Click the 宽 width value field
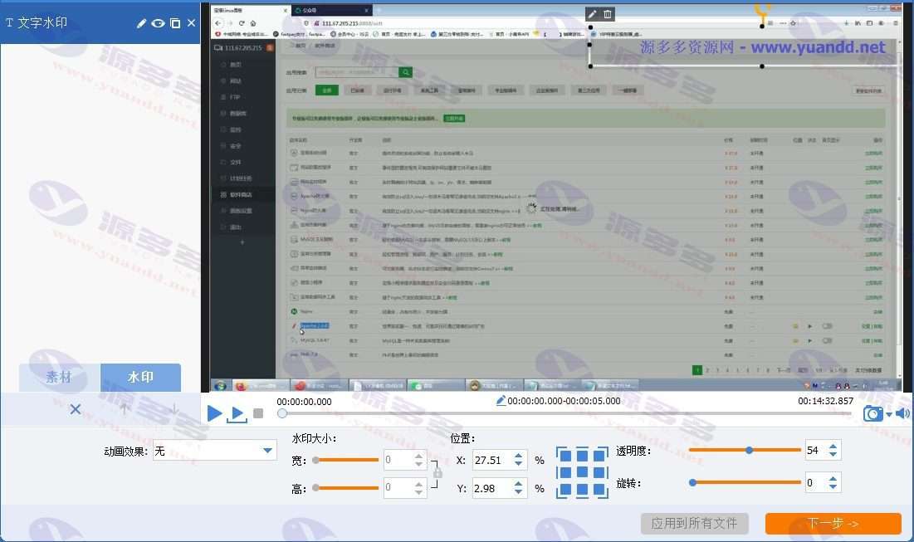 pyautogui.click(x=398, y=460)
